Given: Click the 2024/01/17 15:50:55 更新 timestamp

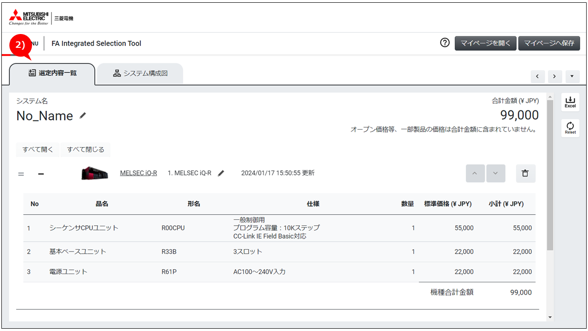Looking at the screenshot, I should point(278,173).
